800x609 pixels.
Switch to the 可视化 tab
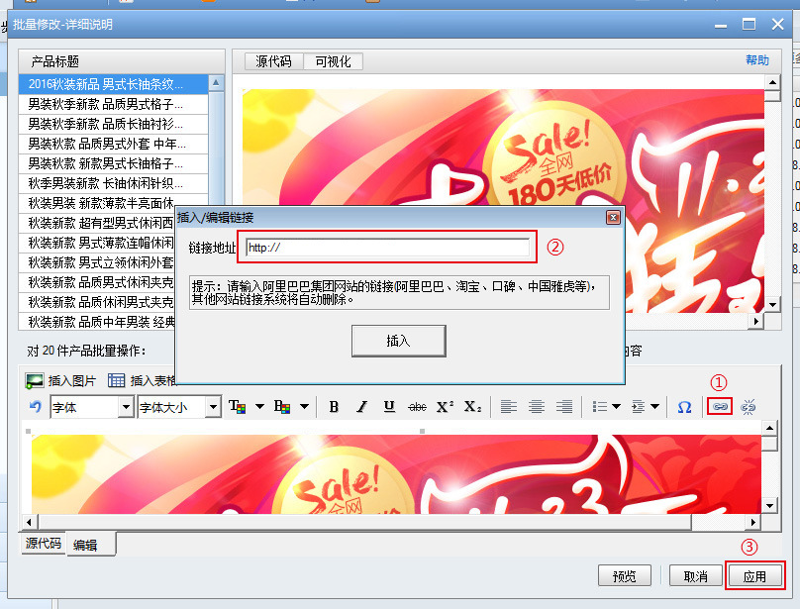333,61
